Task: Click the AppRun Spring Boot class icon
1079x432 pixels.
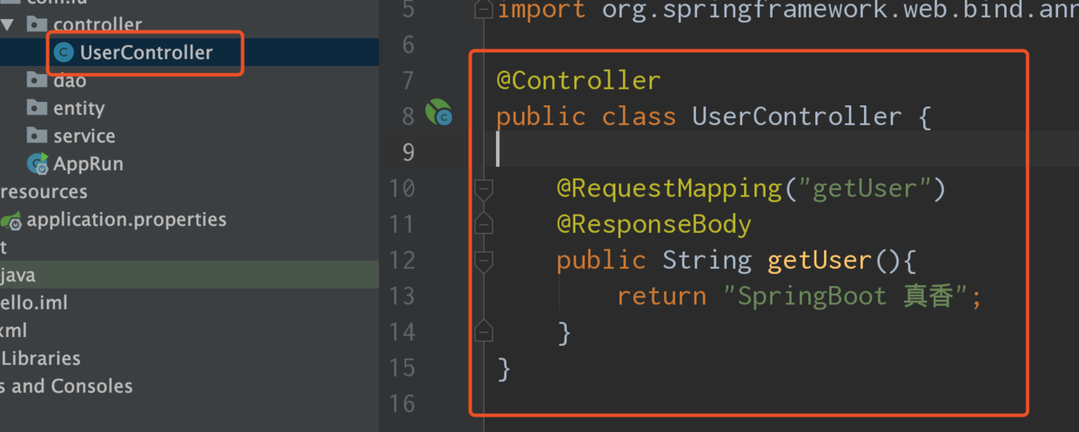Action: 37,163
